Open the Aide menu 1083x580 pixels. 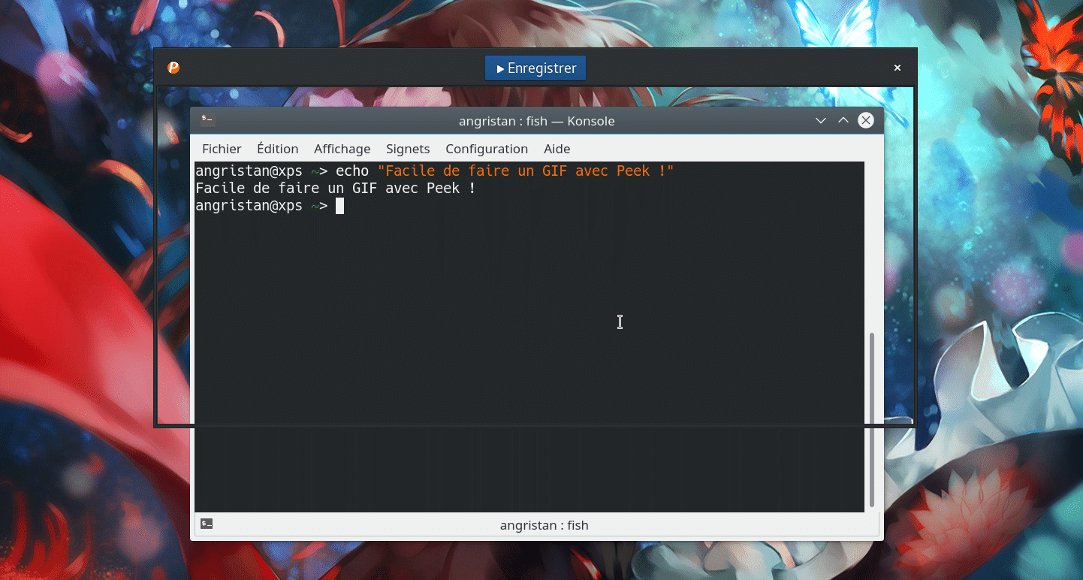coord(557,149)
